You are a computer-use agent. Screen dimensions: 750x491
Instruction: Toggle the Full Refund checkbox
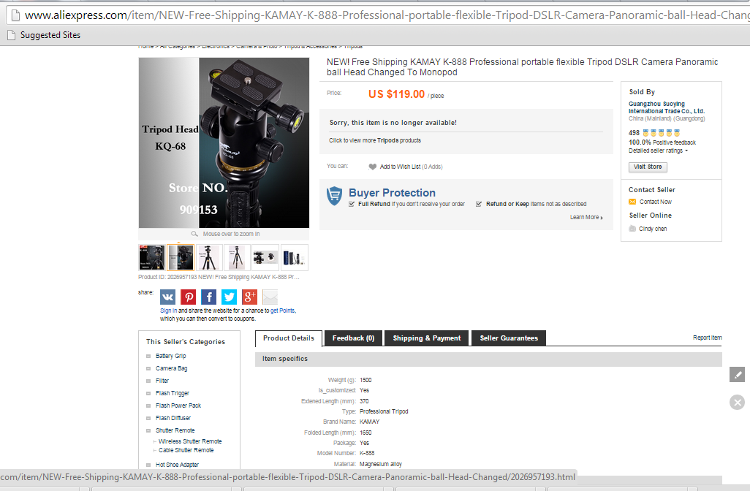pos(352,204)
